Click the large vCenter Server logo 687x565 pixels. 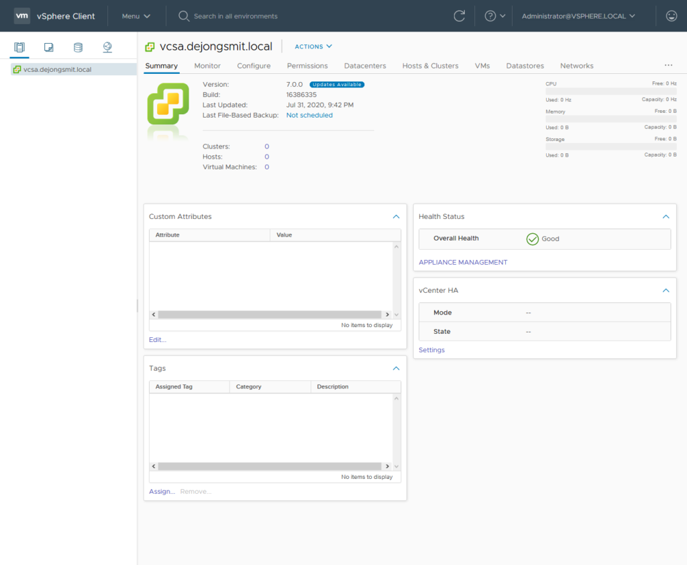click(168, 103)
